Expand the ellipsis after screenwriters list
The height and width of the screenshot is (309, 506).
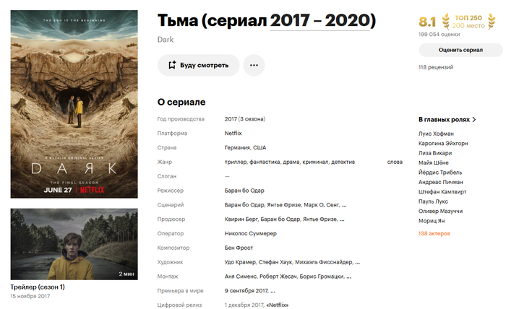tap(344, 205)
